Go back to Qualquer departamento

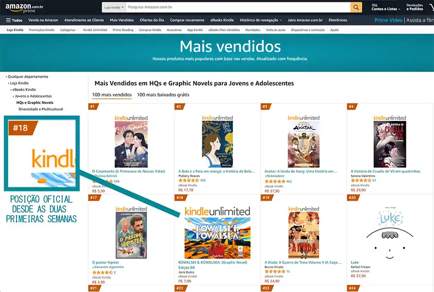[27, 77]
